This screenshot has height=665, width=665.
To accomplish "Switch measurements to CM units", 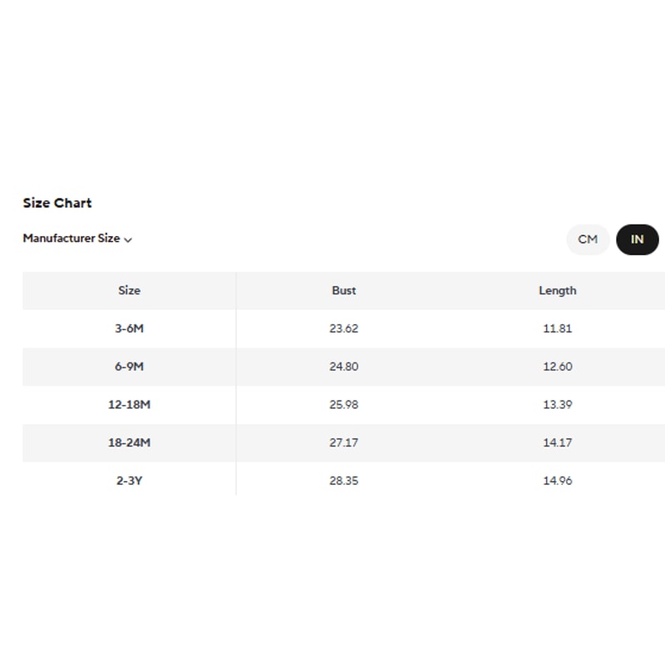I will click(x=588, y=239).
